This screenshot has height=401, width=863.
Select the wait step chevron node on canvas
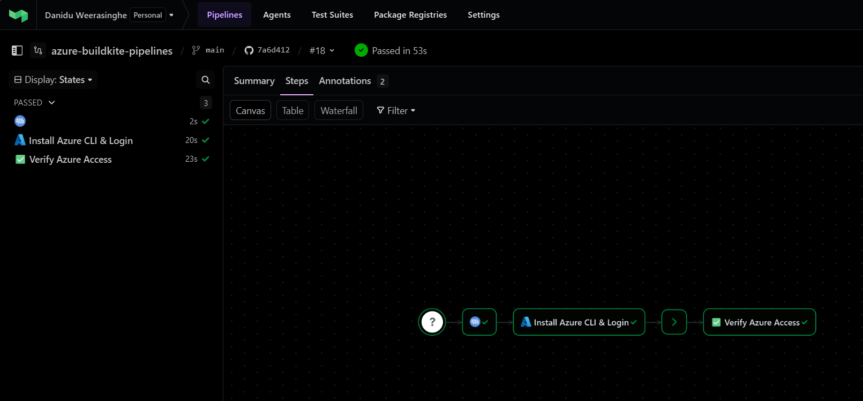coord(674,322)
